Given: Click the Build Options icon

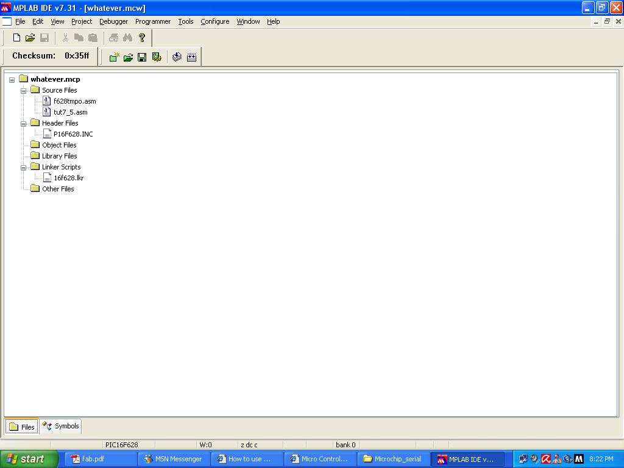Looking at the screenshot, I should coord(157,57).
